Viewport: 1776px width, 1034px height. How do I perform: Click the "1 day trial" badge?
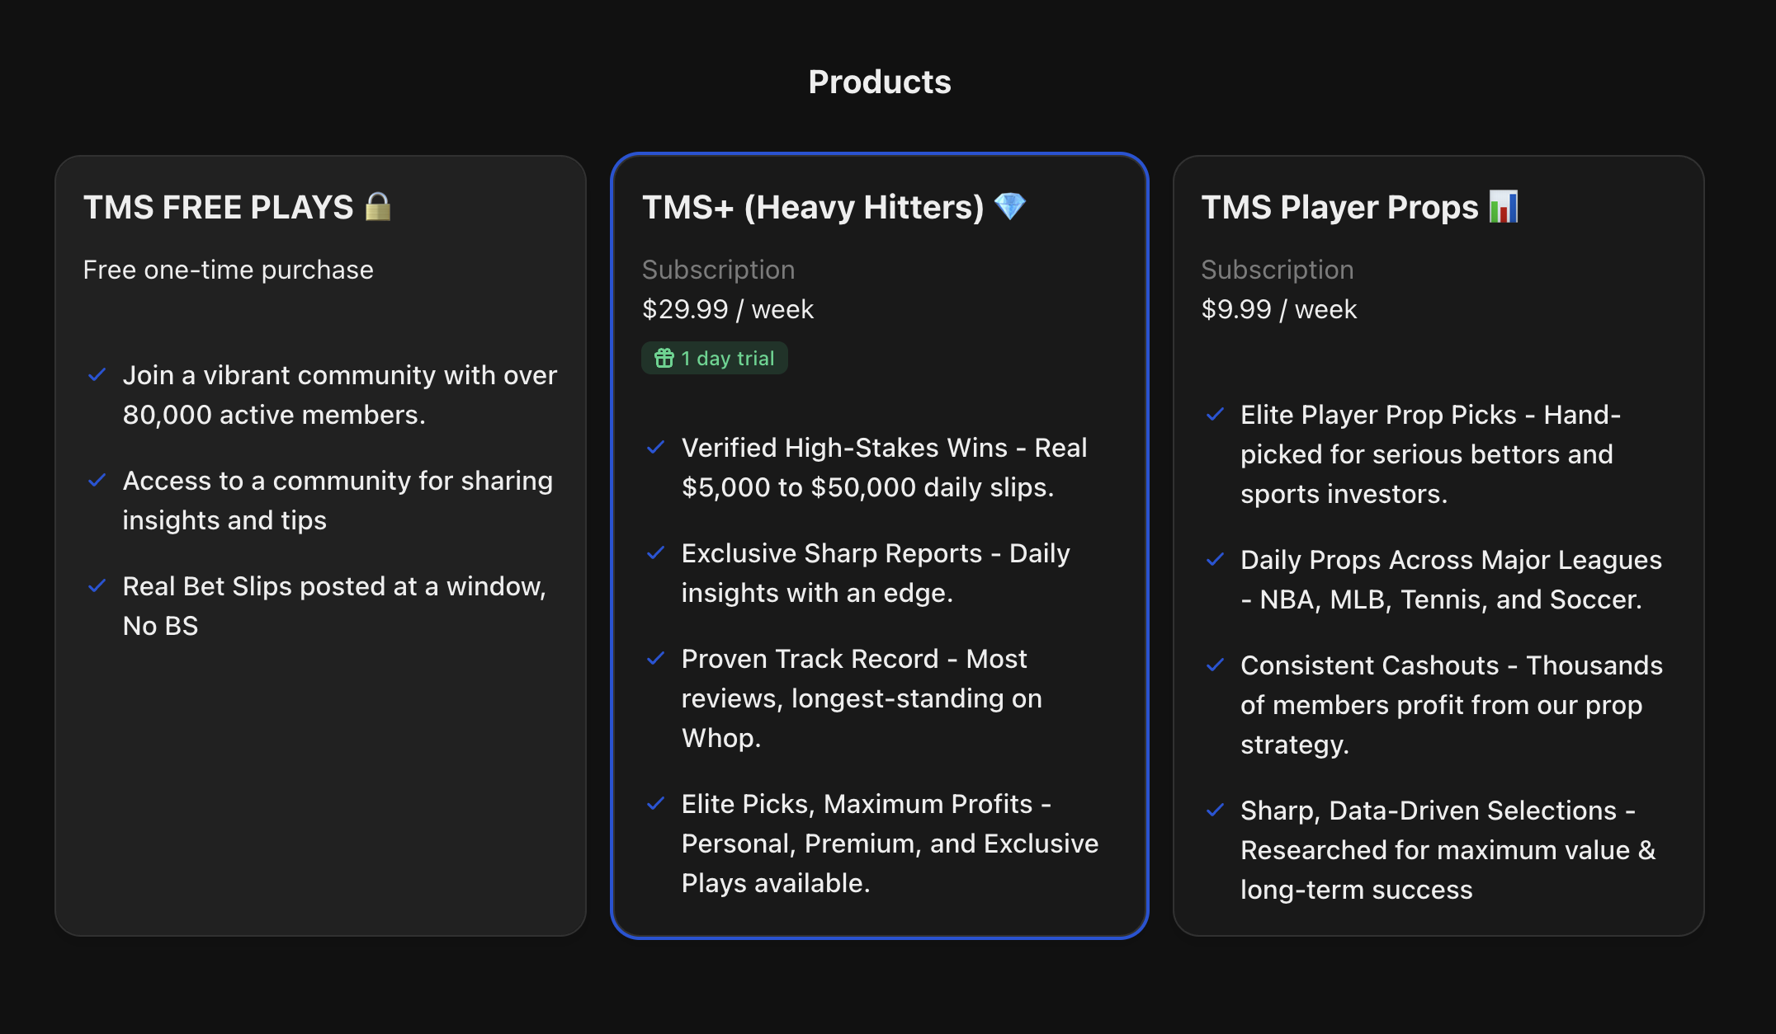[715, 359]
